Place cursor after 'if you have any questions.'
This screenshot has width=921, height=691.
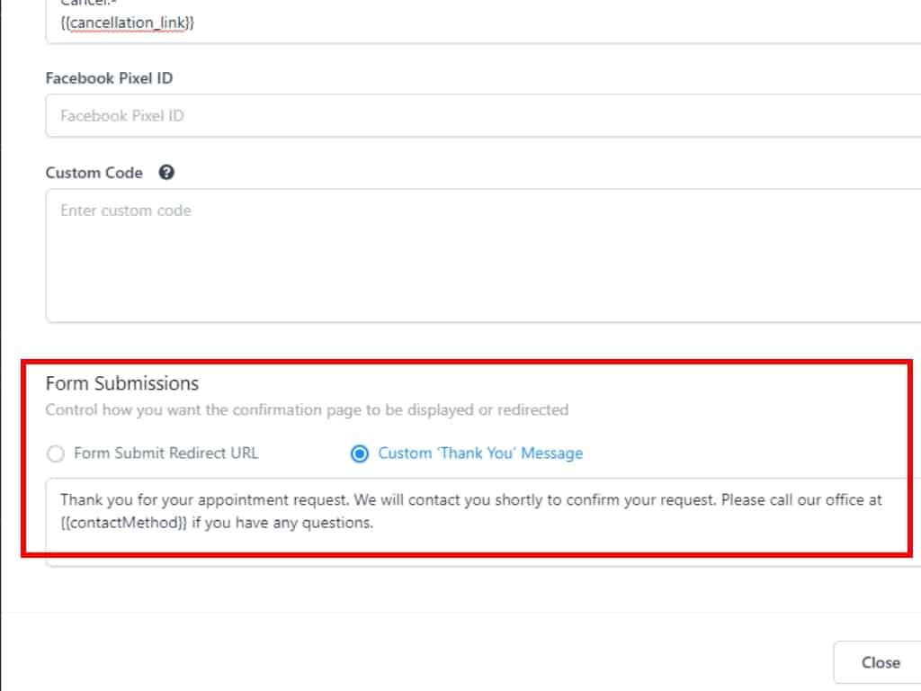click(374, 522)
